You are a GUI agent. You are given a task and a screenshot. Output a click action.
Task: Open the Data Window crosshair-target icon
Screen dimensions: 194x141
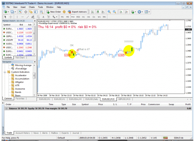(x=26, y=12)
